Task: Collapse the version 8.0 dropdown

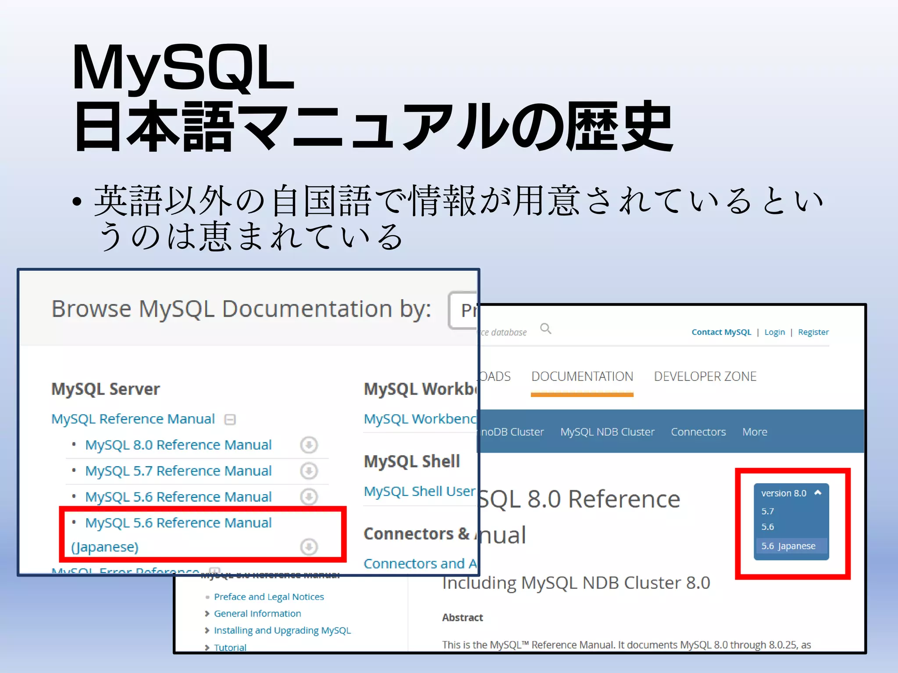Action: point(817,492)
